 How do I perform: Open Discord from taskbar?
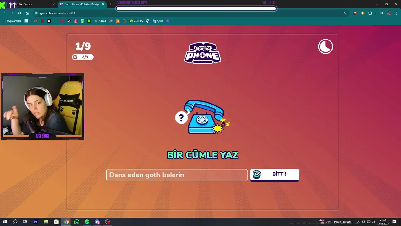click(97, 222)
